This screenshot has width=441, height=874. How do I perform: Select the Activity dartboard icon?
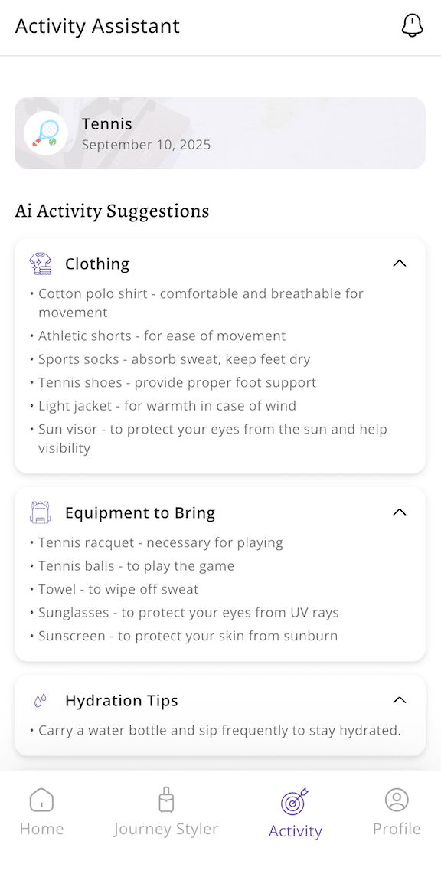pyautogui.click(x=296, y=799)
